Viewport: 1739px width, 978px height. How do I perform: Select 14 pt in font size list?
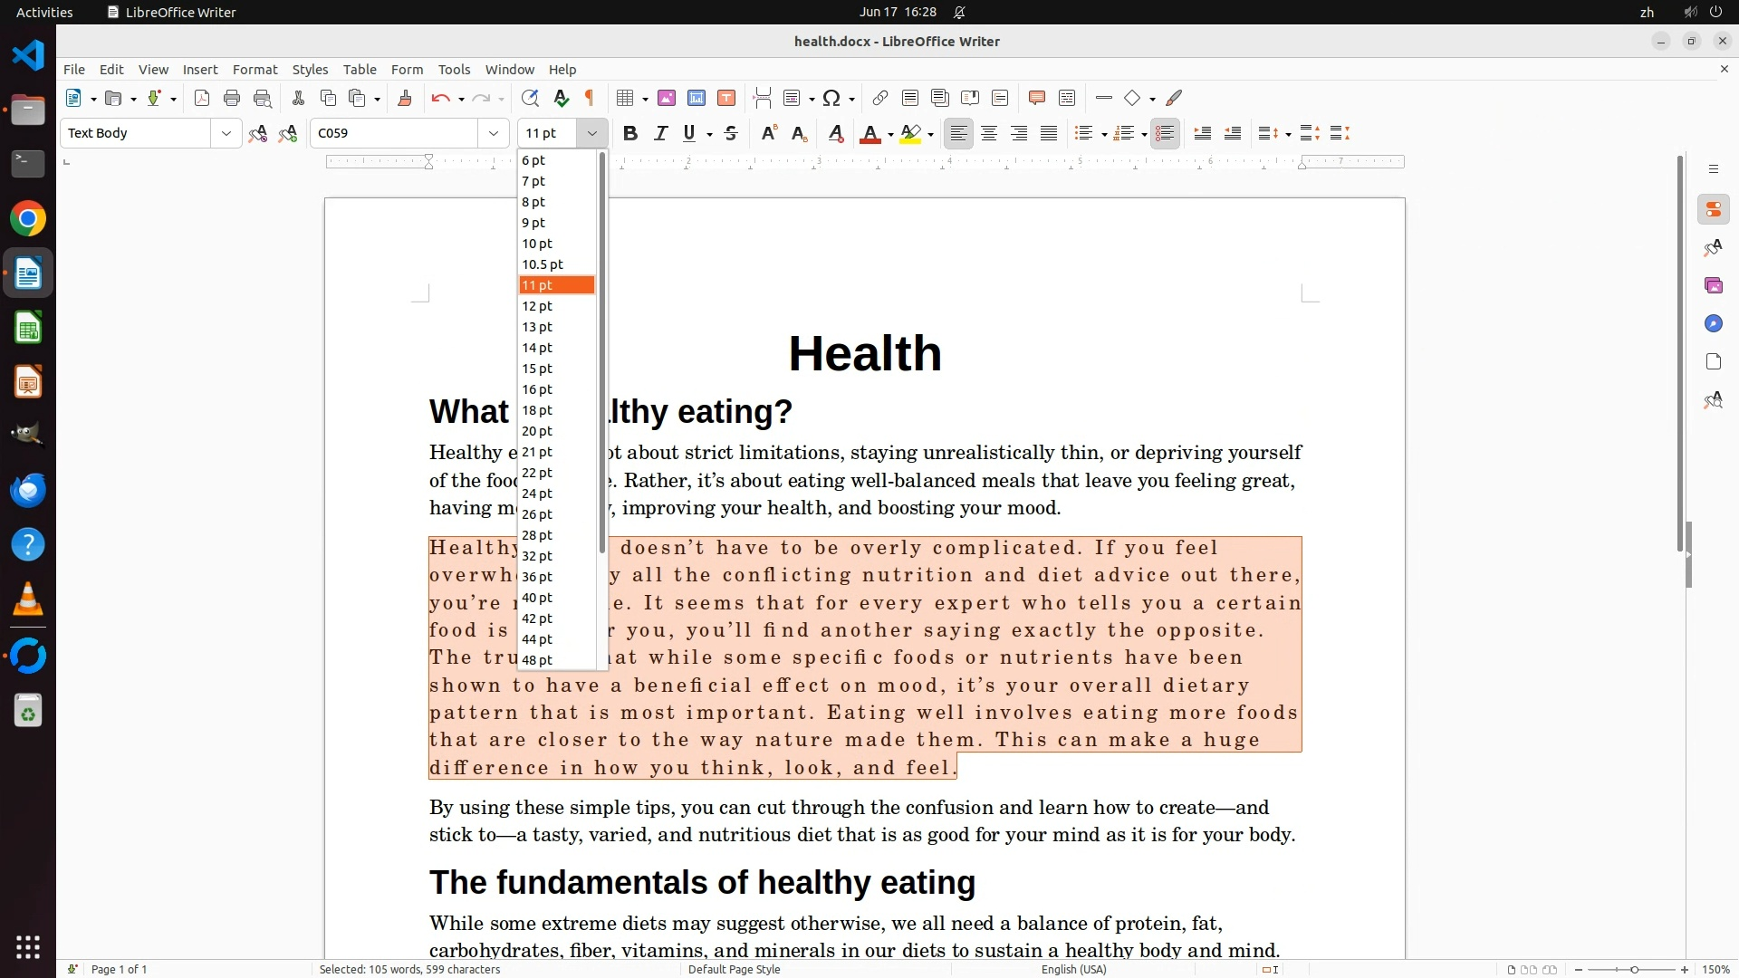(537, 348)
